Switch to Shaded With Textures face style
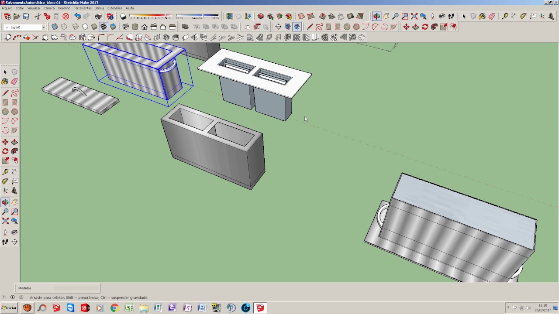Image resolution: width=559 pixels, height=314 pixels. pyautogui.click(x=104, y=27)
